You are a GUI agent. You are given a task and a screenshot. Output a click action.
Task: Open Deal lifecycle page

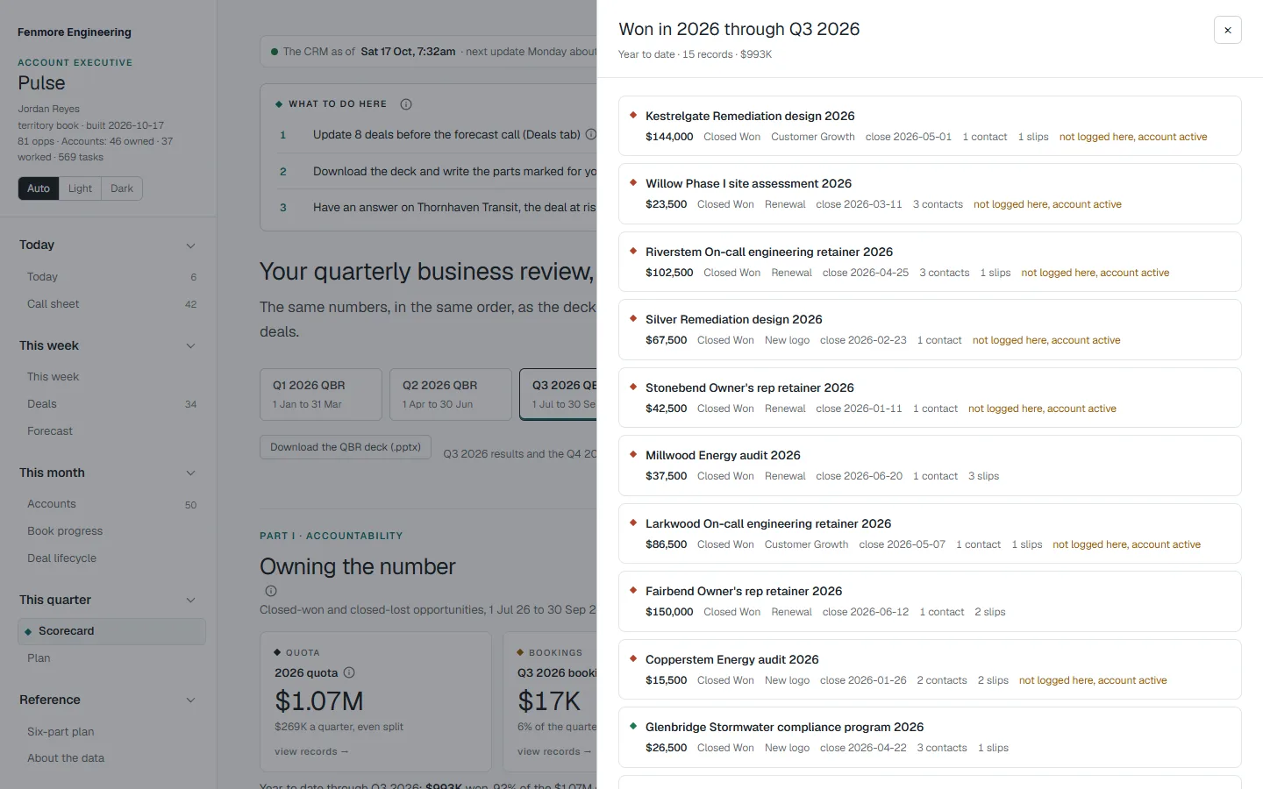111,558
